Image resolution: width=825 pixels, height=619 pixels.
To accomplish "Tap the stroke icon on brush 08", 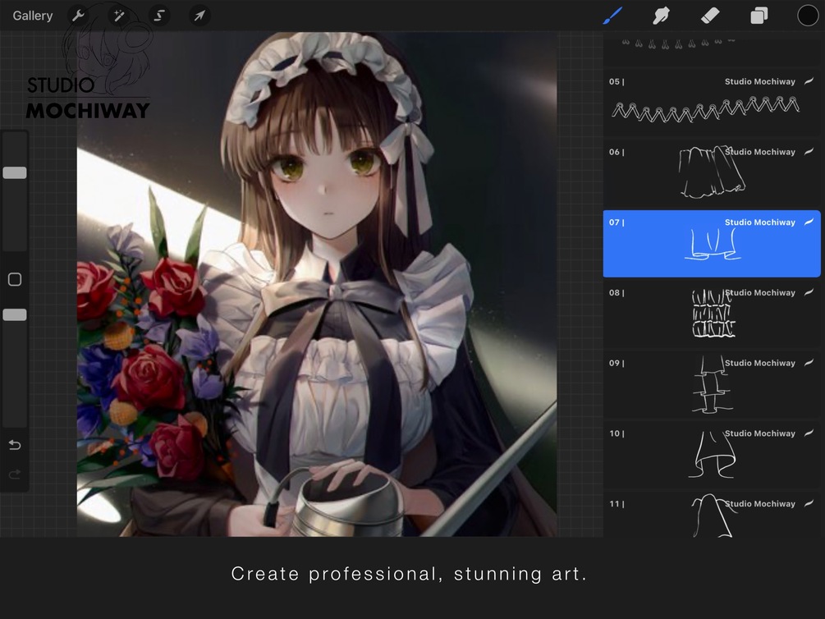I will point(809,292).
